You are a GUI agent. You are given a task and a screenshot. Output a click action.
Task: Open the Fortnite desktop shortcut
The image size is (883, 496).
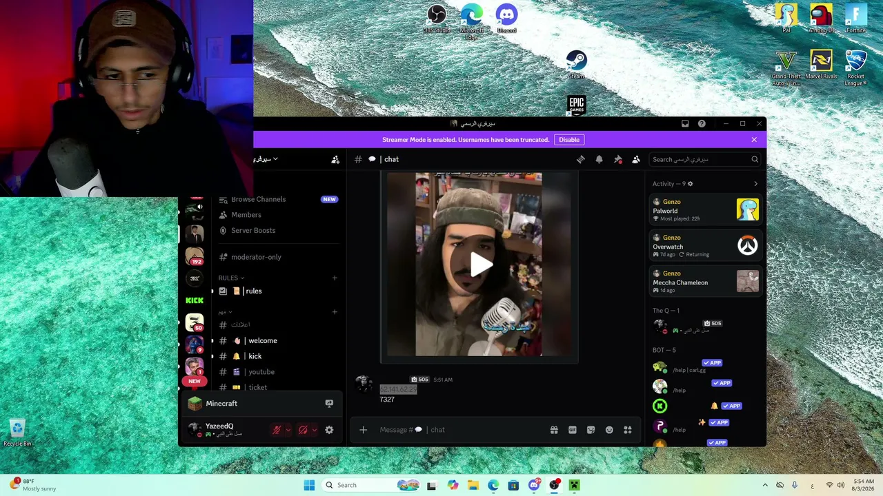(x=855, y=19)
